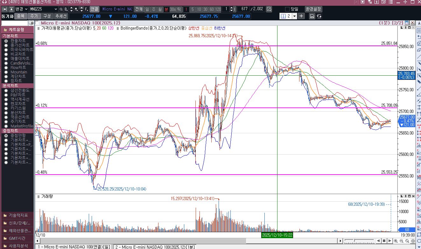Open the MNQZ25 symbol dropdown
Viewport: 421px width, 249px height.
(55, 9)
